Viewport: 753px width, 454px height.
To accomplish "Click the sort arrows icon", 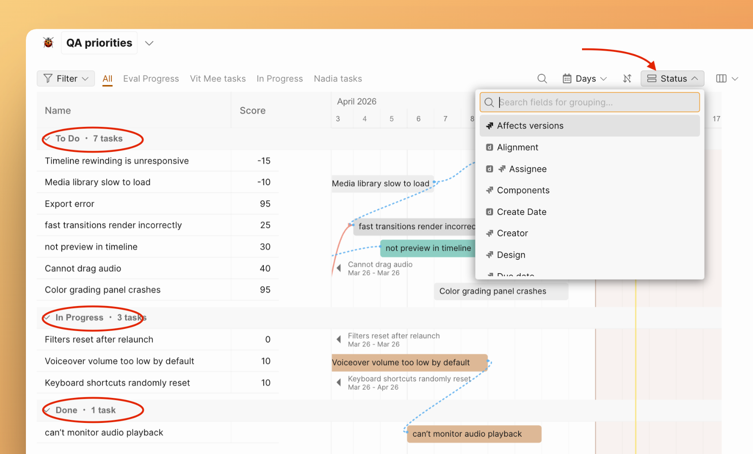I will (627, 79).
